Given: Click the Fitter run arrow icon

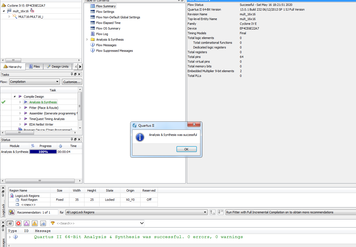Looking at the screenshot, I should coord(26,108).
